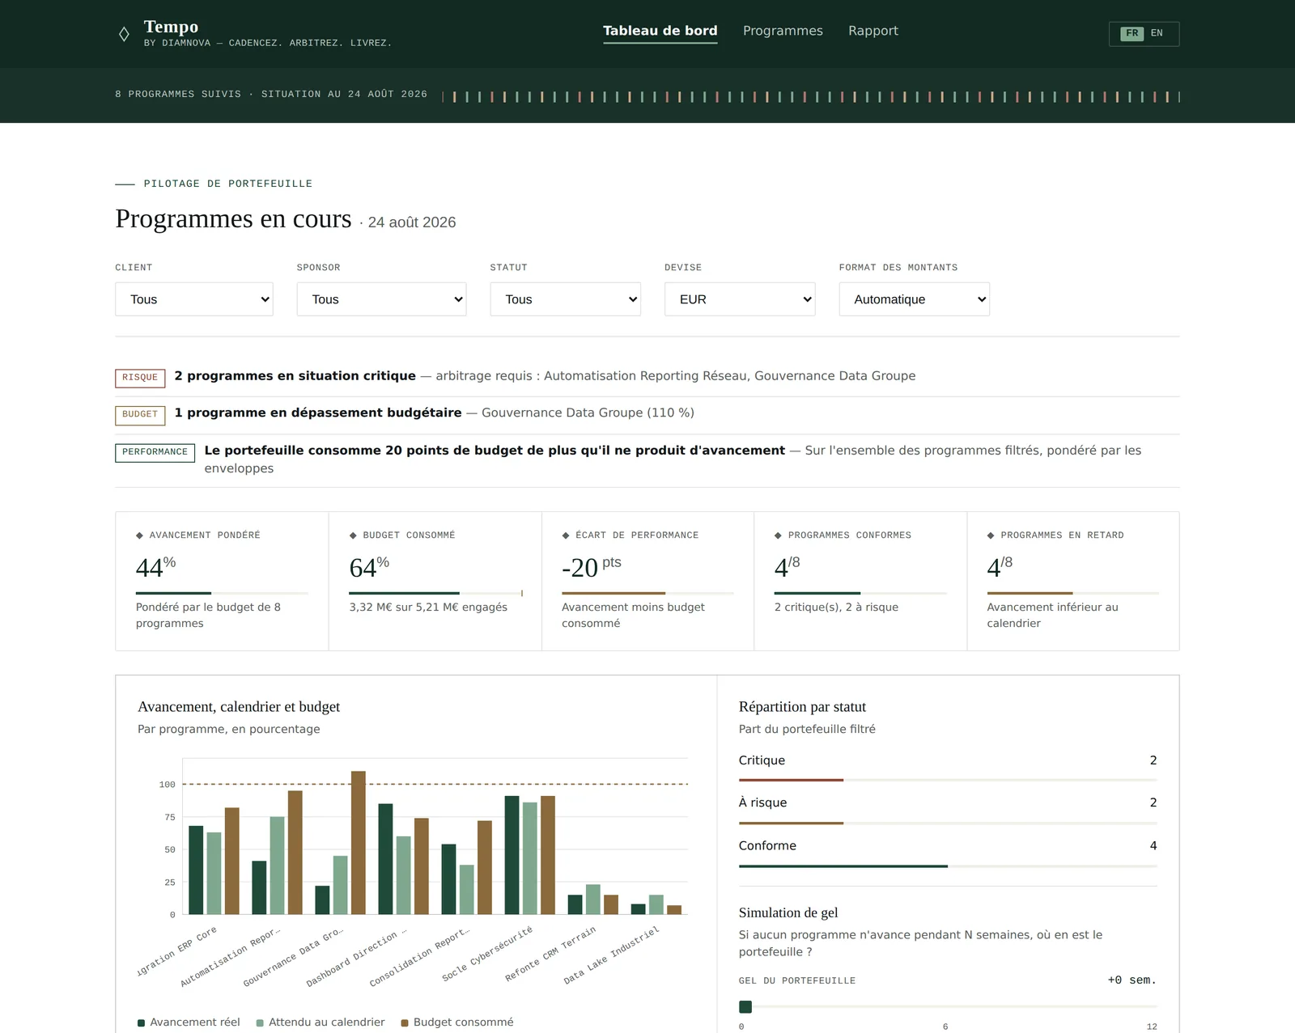Click the '+0 sem.' simulation value
The width and height of the screenshot is (1295, 1033).
[x=1132, y=980]
